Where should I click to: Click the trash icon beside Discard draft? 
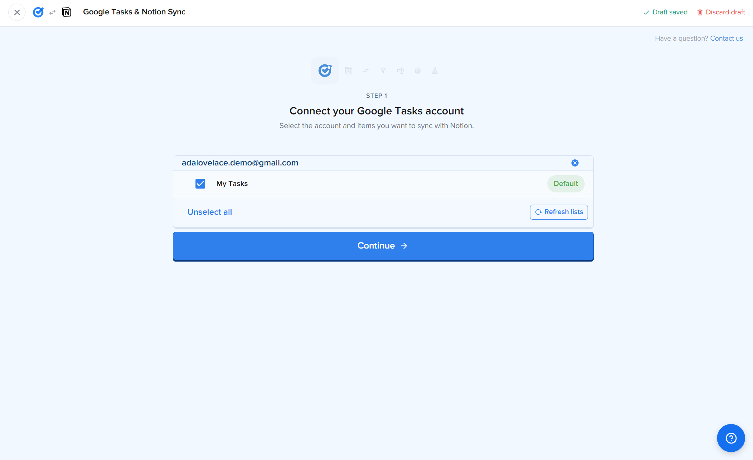(700, 13)
